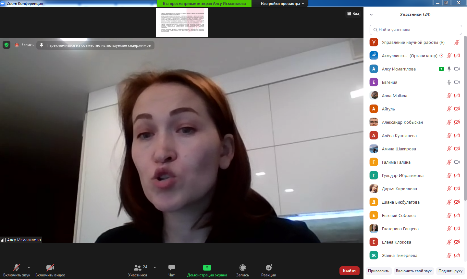467x279 pixels.
Task: Collapse participants panel with chevron
Action: tap(371, 15)
